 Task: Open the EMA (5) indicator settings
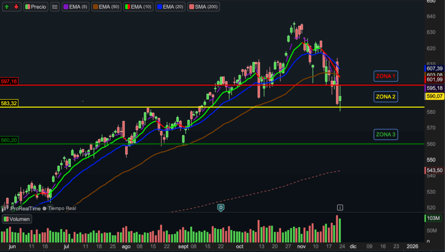(x=75, y=7)
